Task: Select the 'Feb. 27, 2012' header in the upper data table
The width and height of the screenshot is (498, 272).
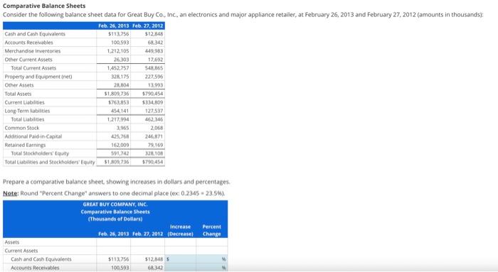Action: pyautogui.click(x=148, y=26)
